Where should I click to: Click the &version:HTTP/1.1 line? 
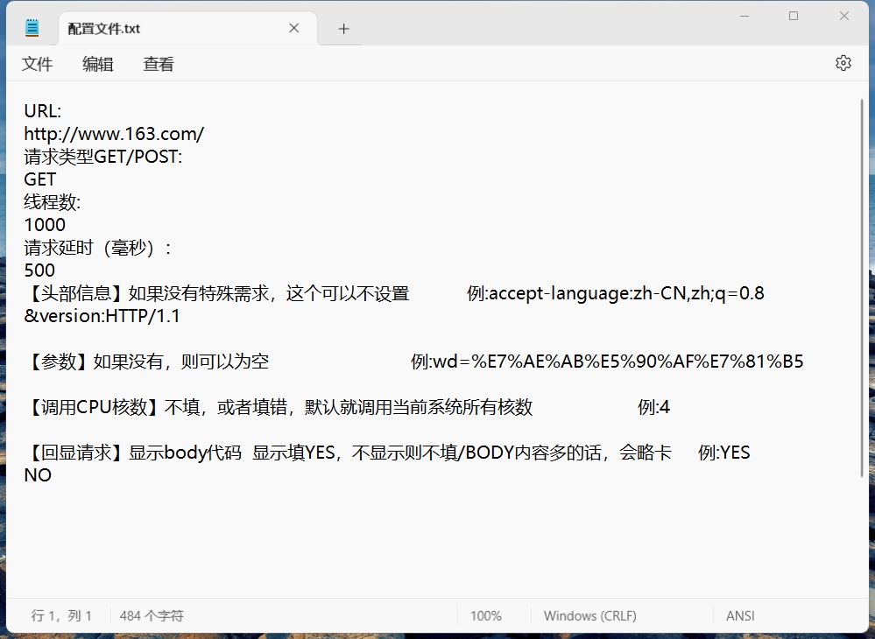coord(102,316)
